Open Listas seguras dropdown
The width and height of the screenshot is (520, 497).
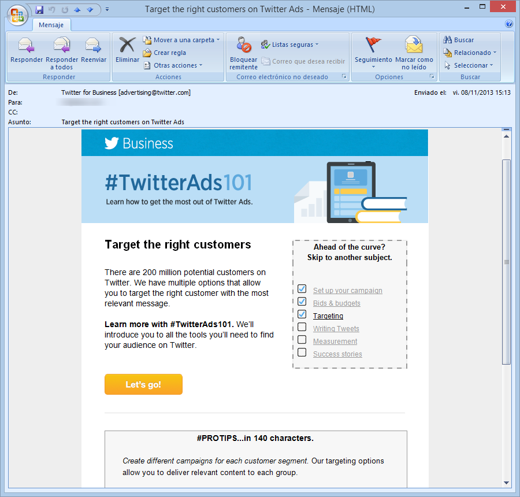tap(289, 44)
